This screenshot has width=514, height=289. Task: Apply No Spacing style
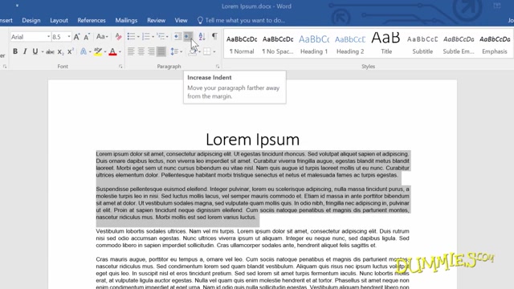tap(278, 44)
